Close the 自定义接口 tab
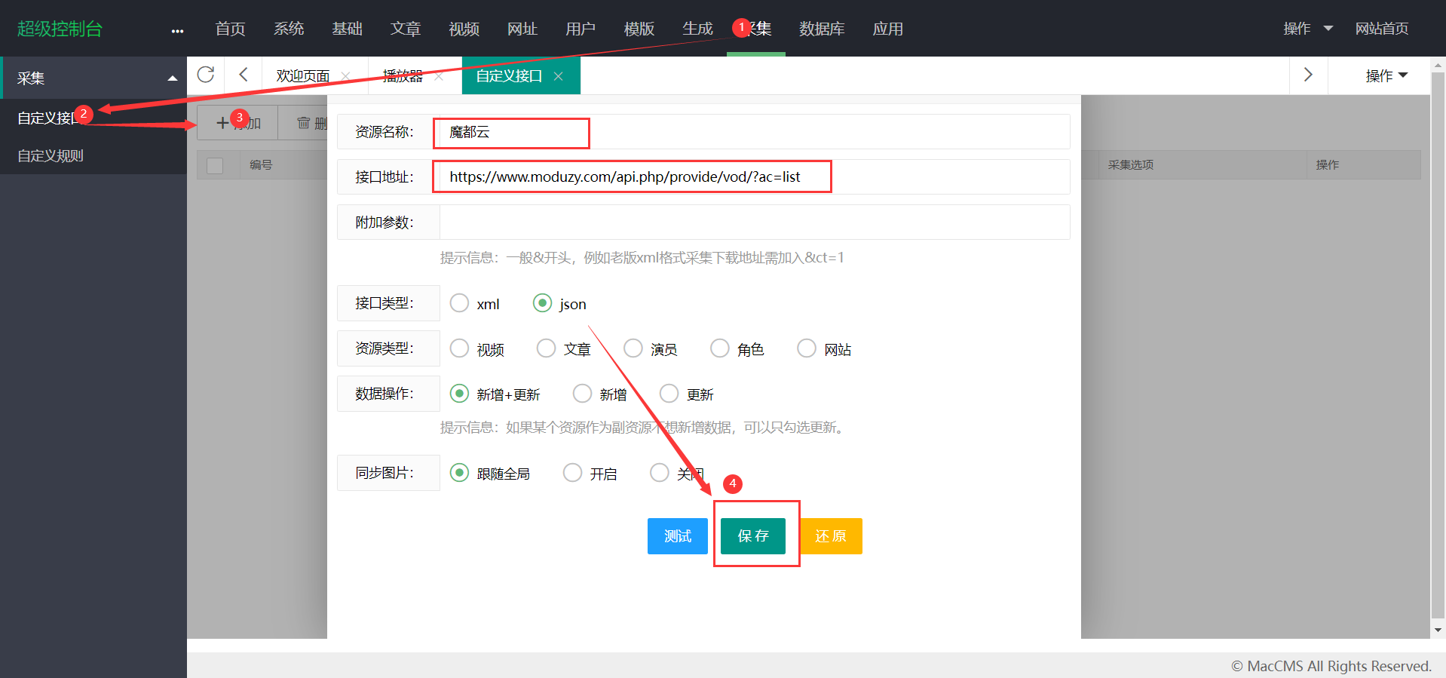Viewport: 1446px width, 678px height. [x=558, y=76]
